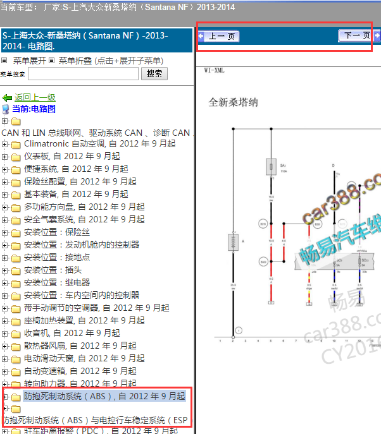Click folder icon for 安装位置：继电器
The height and width of the screenshot is (434, 381).
[x=16, y=284]
